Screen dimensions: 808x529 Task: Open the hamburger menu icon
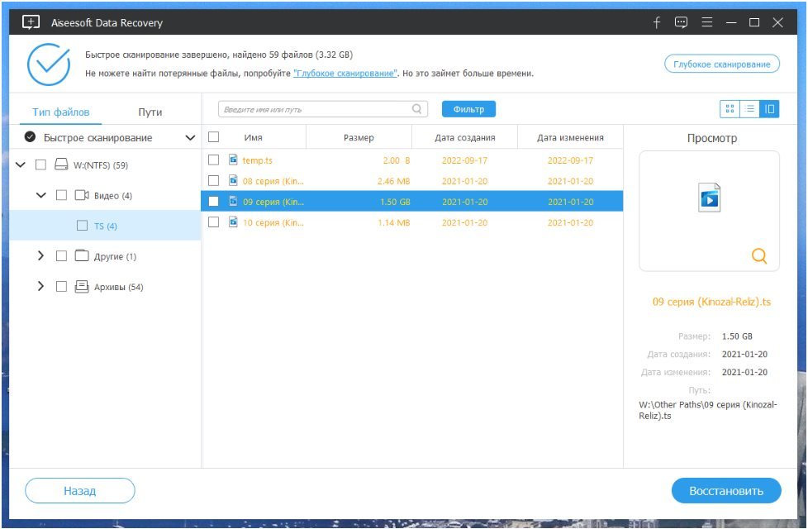[706, 23]
